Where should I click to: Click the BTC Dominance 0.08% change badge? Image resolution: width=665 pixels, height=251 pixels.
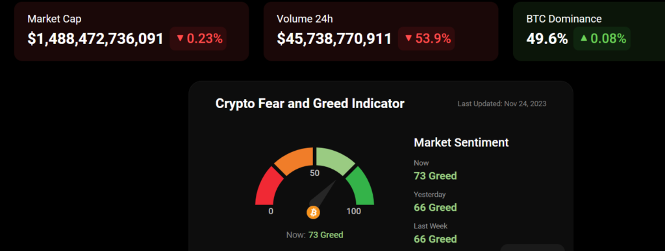click(x=602, y=38)
